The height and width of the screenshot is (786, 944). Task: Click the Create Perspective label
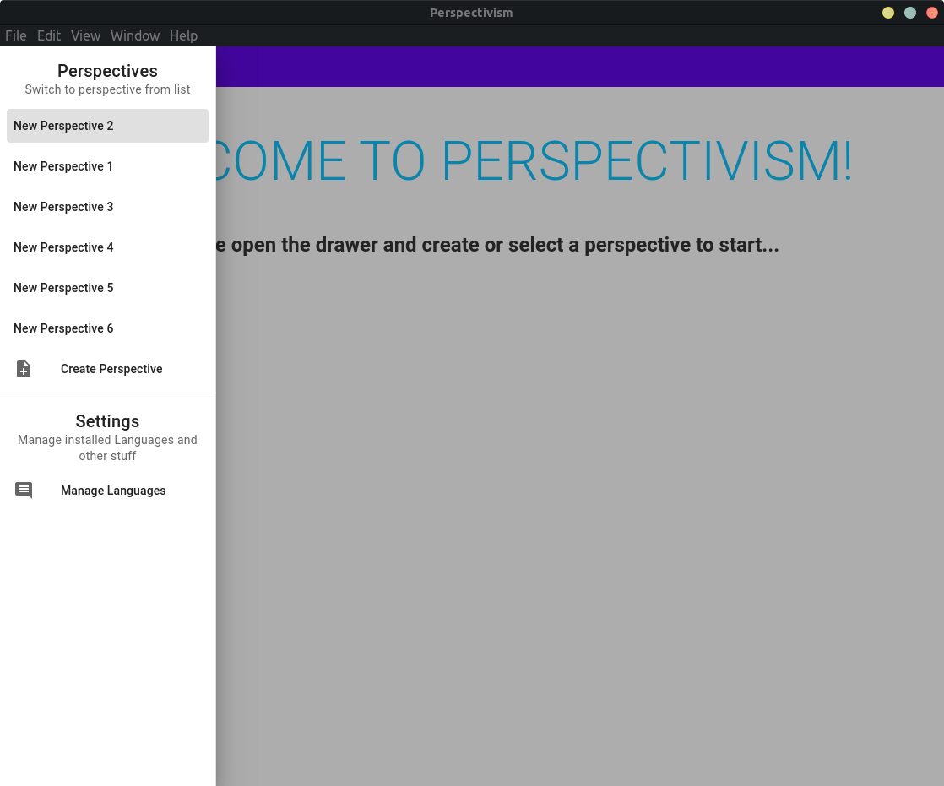coord(111,369)
